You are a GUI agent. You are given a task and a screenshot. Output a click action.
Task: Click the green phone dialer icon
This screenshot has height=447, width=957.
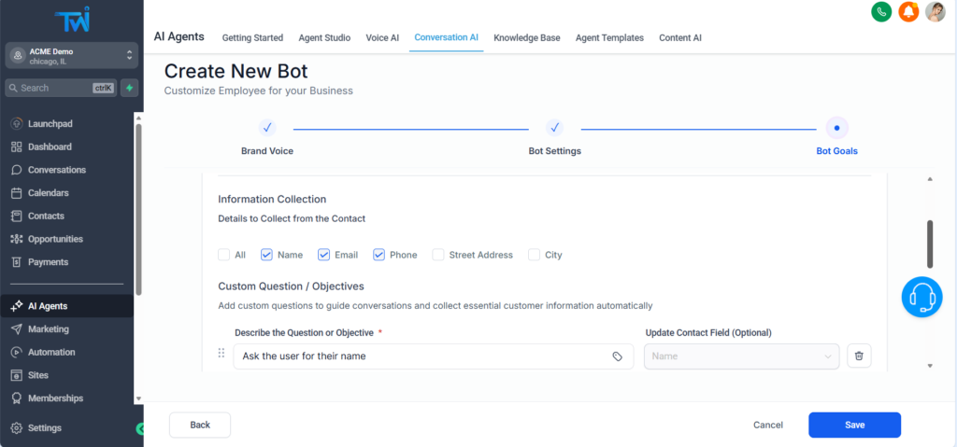[x=880, y=12]
